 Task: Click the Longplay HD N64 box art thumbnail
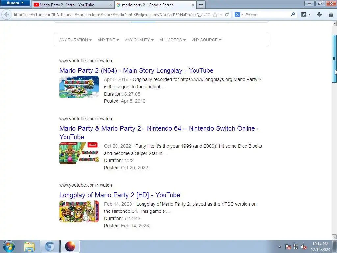tap(79, 211)
